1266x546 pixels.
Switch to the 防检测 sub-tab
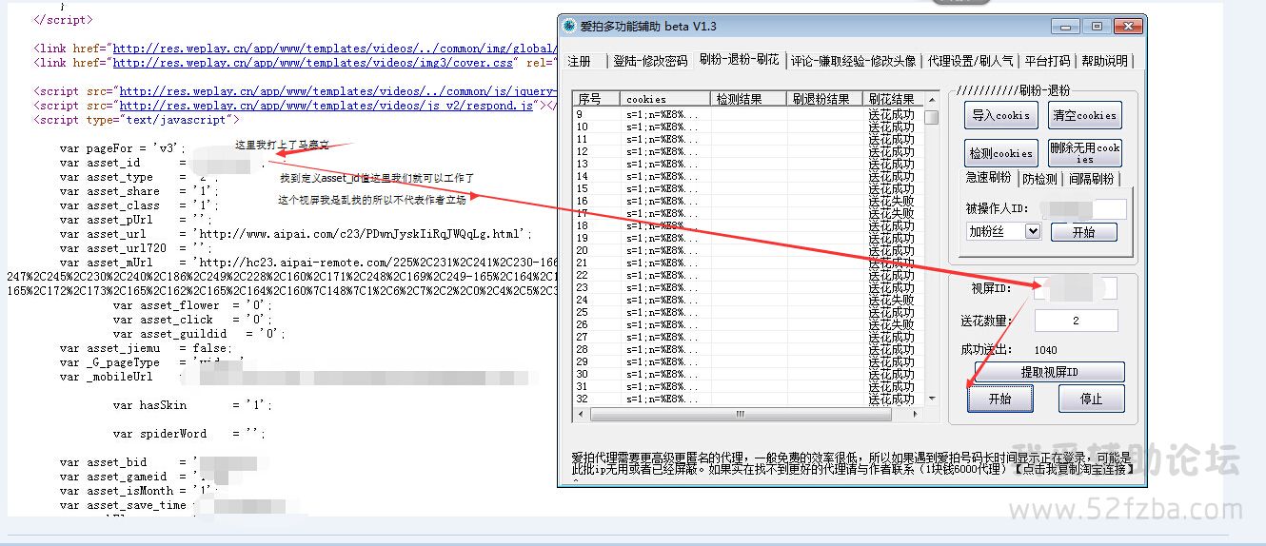1039,179
